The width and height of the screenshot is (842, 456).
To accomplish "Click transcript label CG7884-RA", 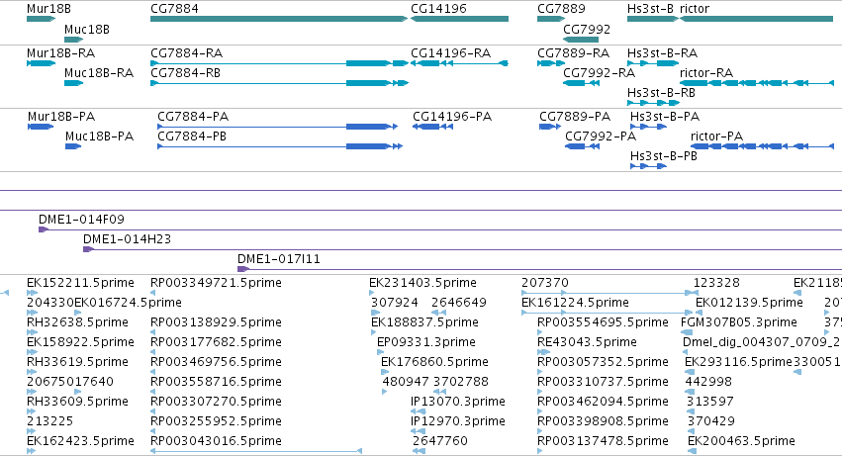I will point(186,53).
